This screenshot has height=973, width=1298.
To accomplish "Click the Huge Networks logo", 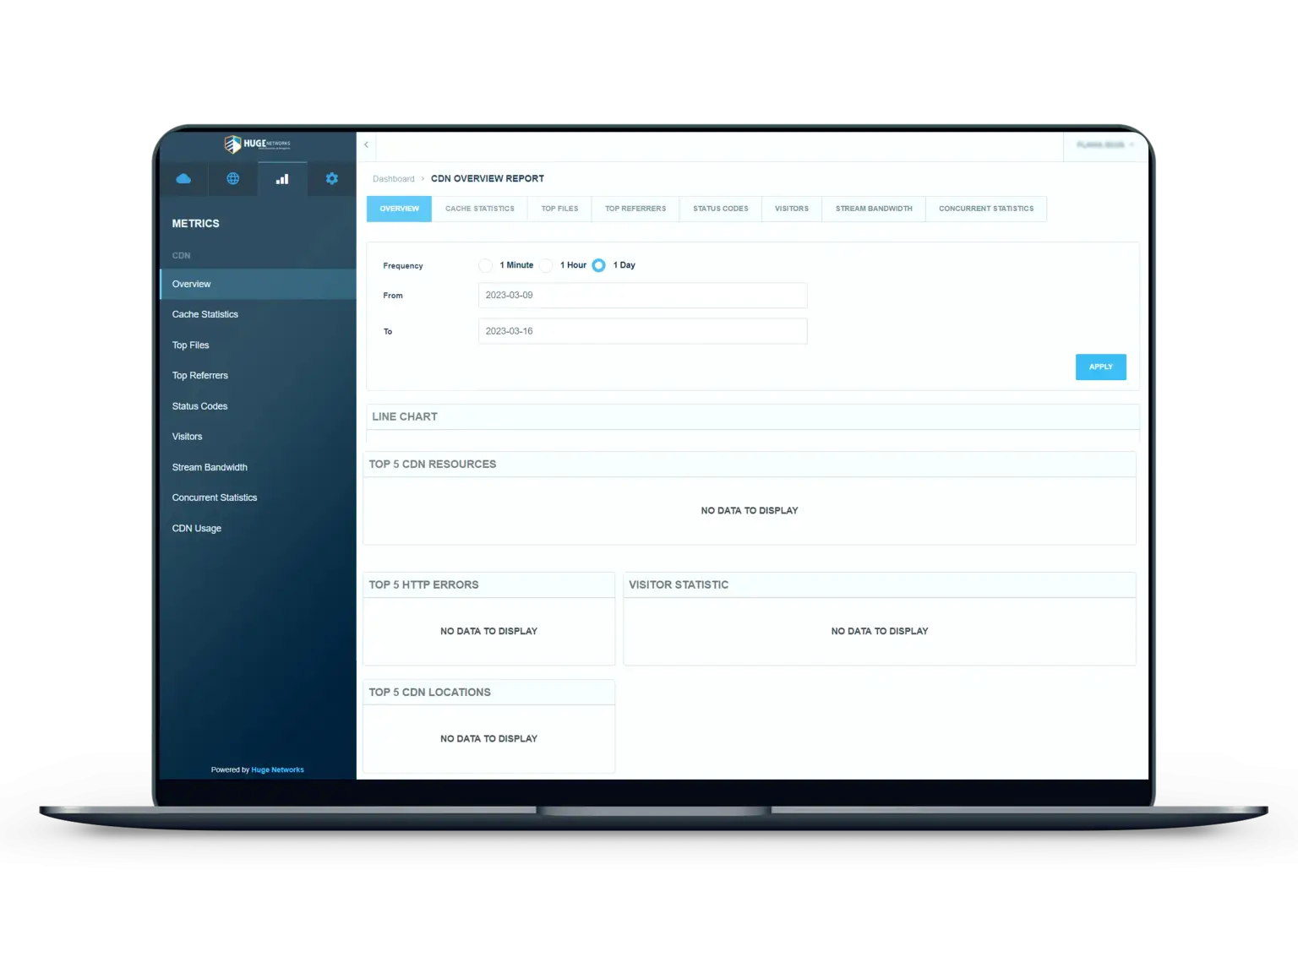I will point(257,144).
